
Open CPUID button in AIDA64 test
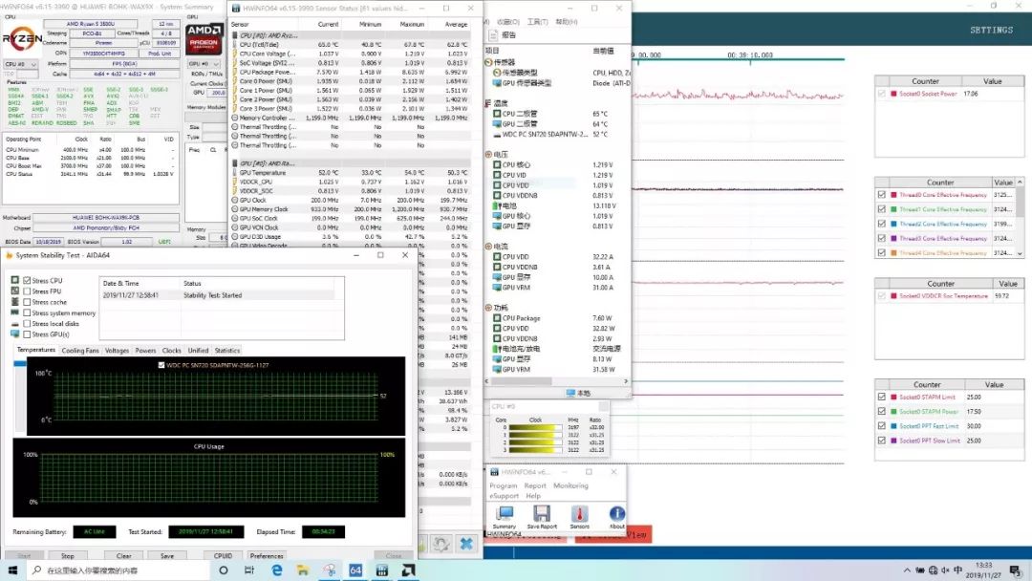click(223, 555)
